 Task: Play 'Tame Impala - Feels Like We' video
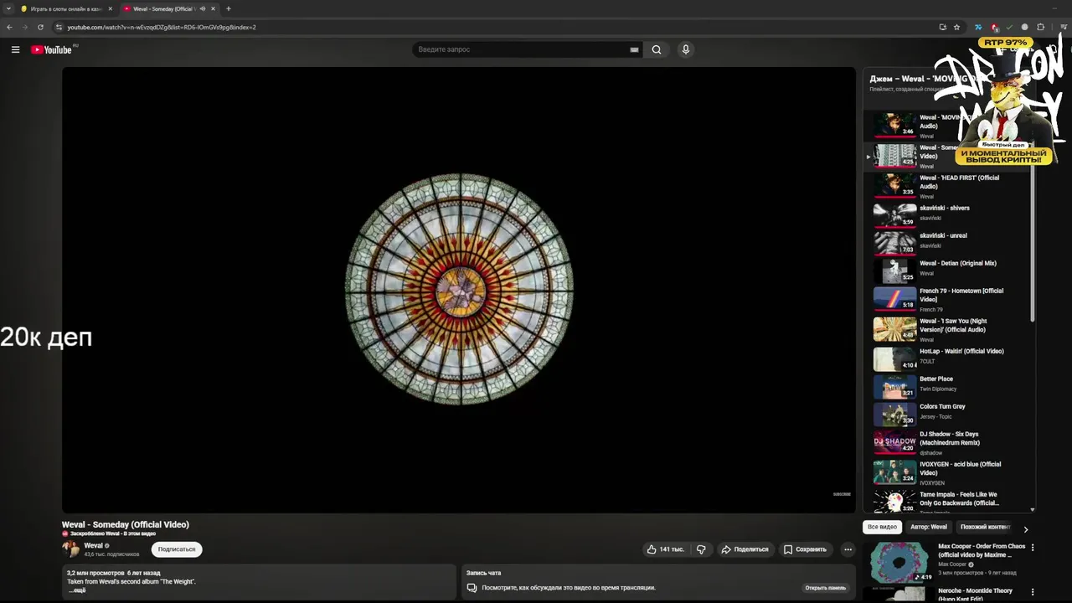tap(950, 501)
